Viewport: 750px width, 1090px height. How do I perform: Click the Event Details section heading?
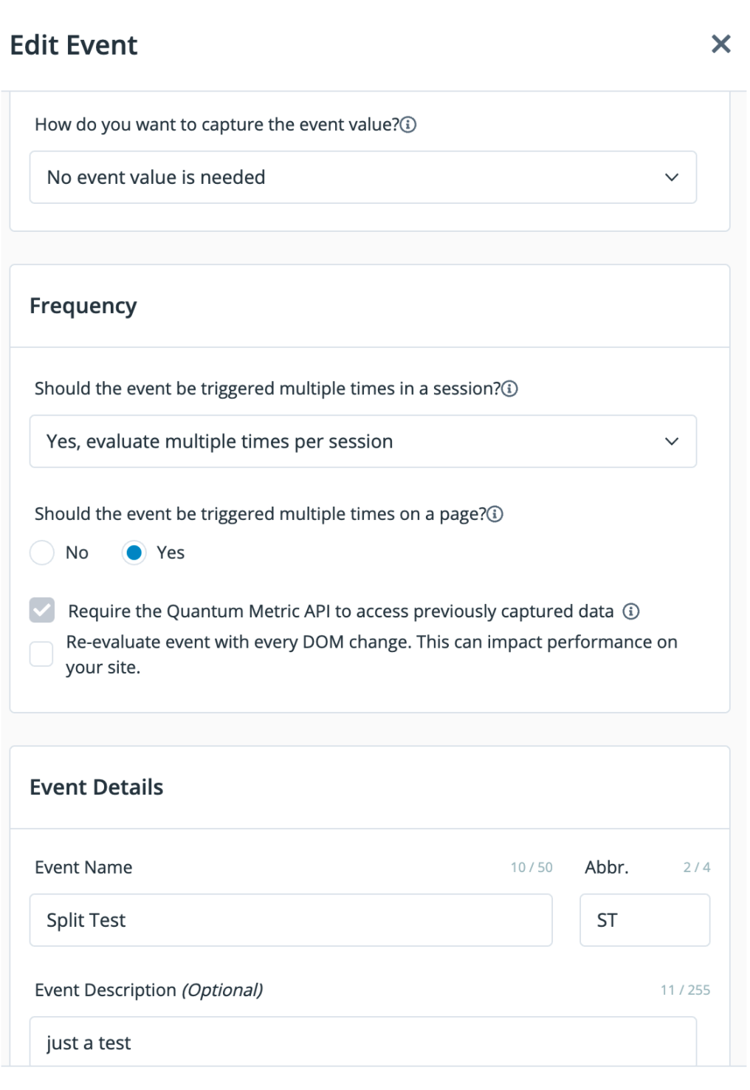point(97,787)
